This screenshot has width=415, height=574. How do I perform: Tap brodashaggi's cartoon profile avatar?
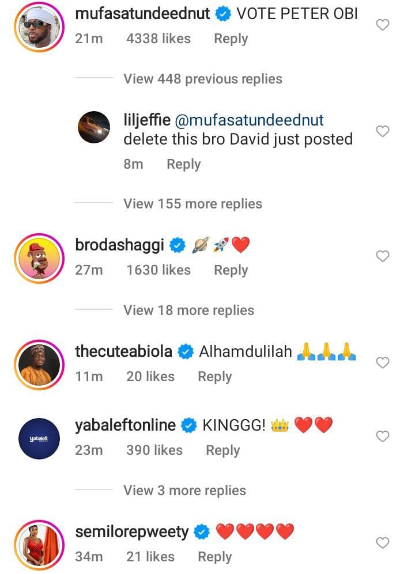tap(37, 258)
